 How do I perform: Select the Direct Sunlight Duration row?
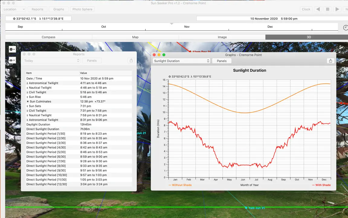pos(79,129)
